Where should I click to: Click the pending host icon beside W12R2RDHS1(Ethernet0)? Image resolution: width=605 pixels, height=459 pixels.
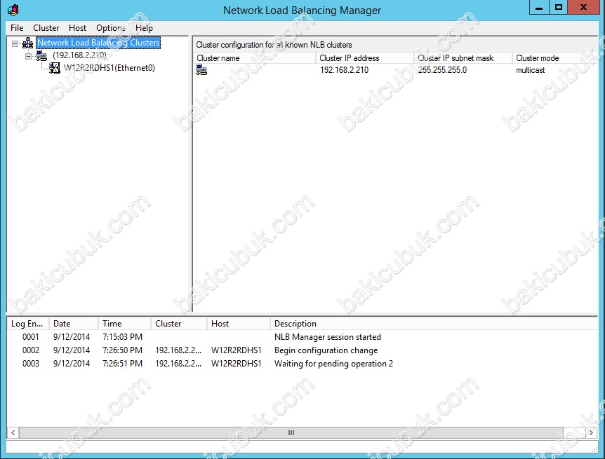click(55, 68)
